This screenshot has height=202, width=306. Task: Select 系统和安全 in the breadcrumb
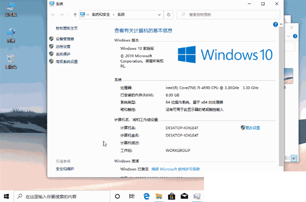[x=100, y=15]
